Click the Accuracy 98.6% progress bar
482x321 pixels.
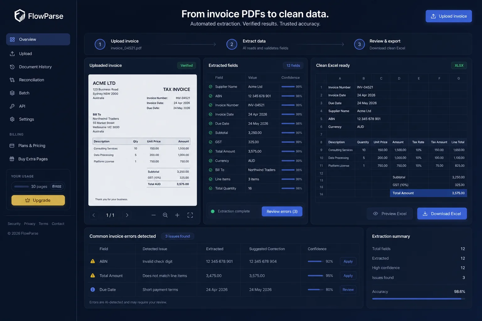pyautogui.click(x=419, y=299)
